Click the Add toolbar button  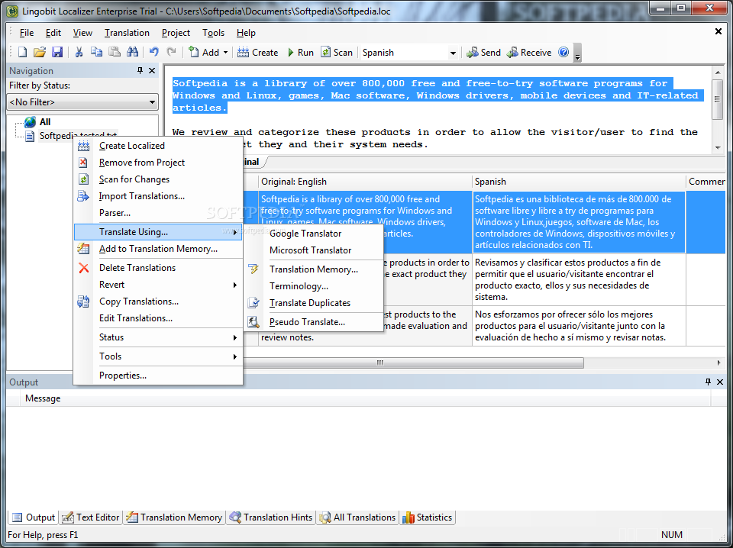[x=204, y=53]
